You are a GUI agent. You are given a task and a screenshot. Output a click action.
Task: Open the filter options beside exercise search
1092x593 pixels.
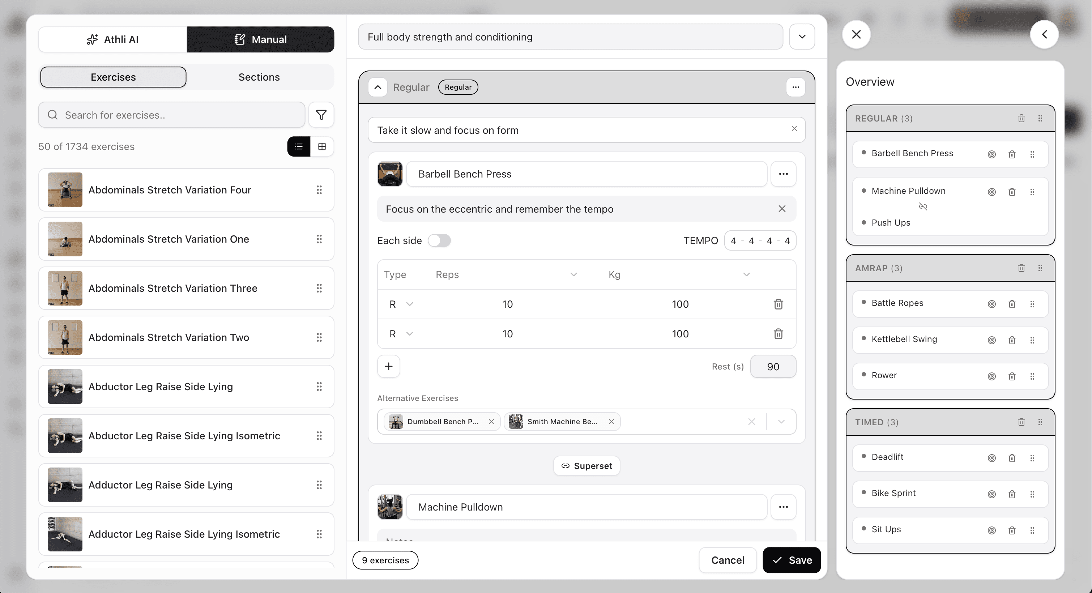pyautogui.click(x=321, y=115)
